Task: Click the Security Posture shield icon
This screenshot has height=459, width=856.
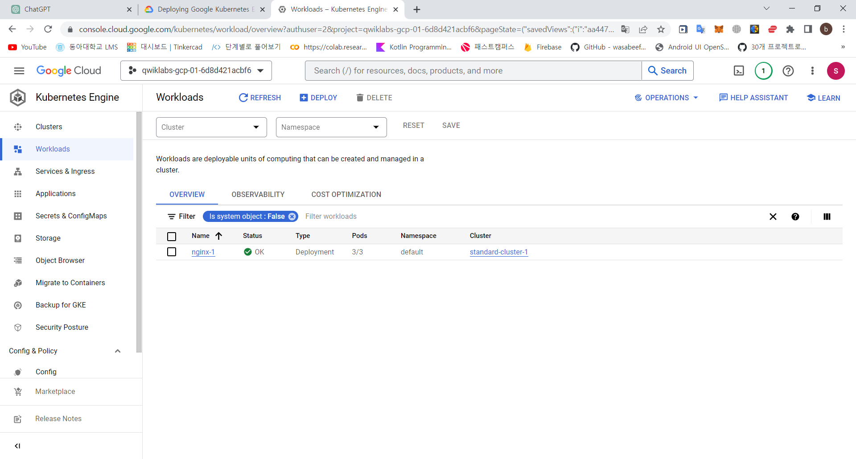Action: click(x=18, y=328)
